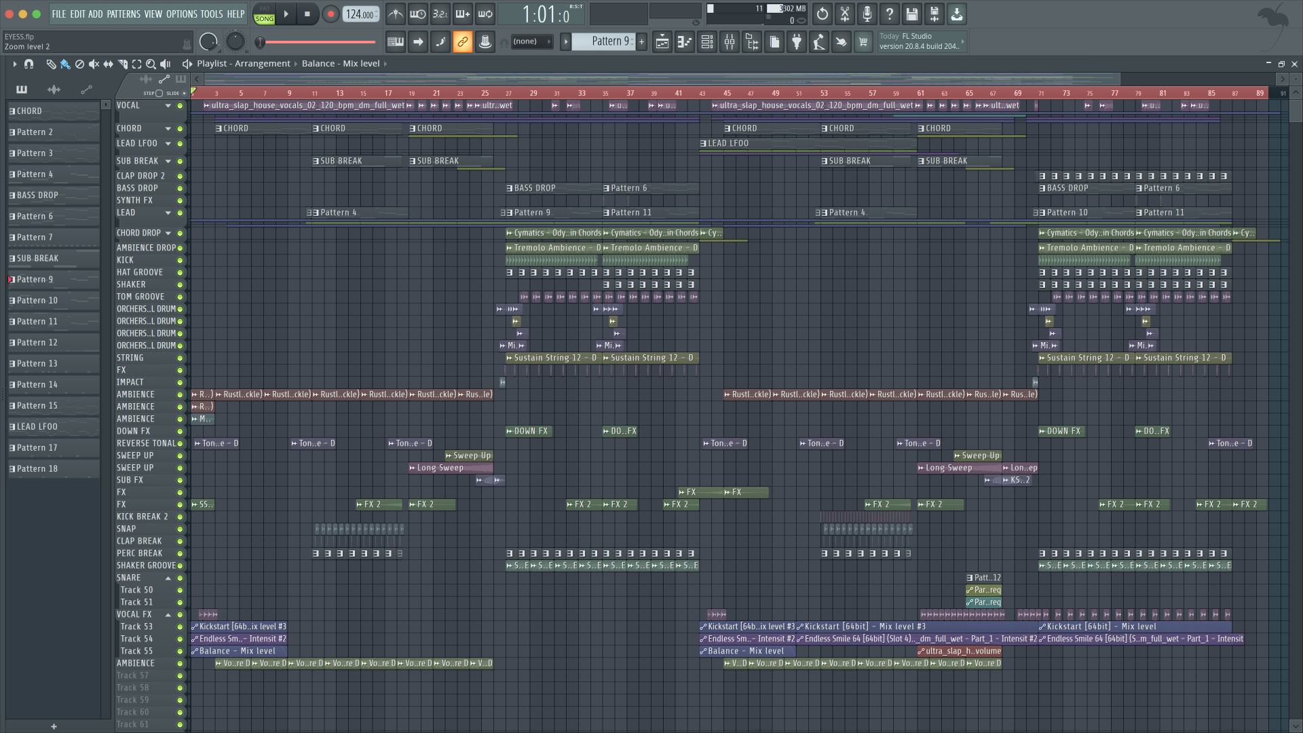Screen dimensions: 1303x733
Task: Click the main pitch slider
Action: 317,43
